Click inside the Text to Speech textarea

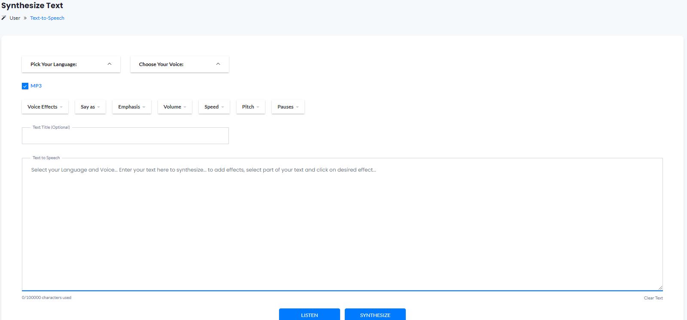coord(342,224)
